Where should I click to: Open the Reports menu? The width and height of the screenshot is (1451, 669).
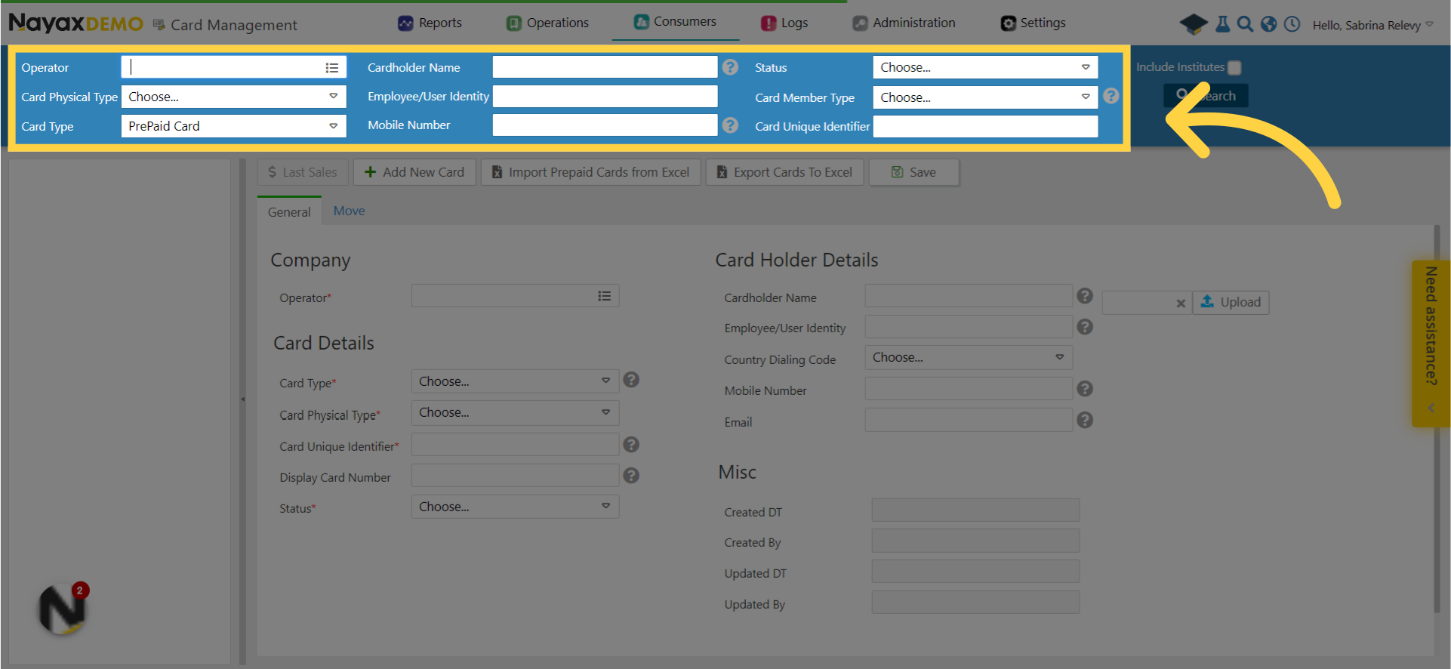430,23
